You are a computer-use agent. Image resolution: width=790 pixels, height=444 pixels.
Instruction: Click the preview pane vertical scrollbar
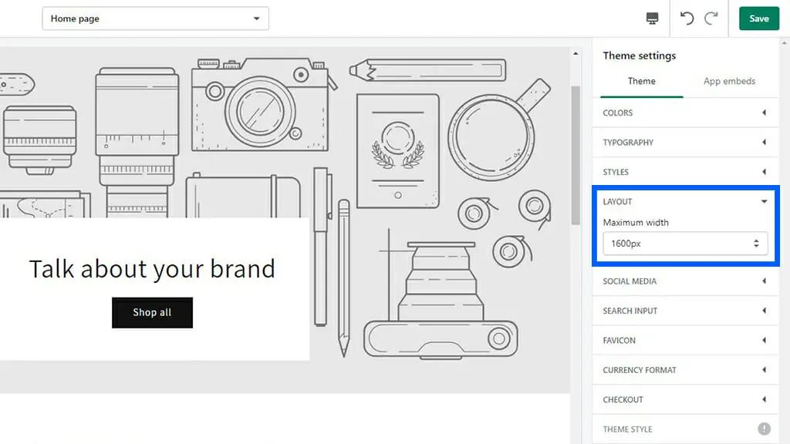[576, 154]
